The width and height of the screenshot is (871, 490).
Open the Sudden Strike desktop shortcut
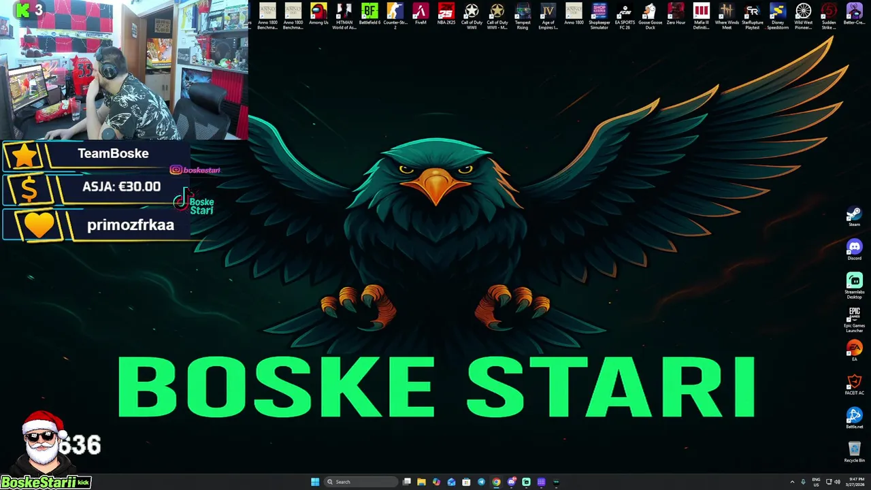[829, 16]
